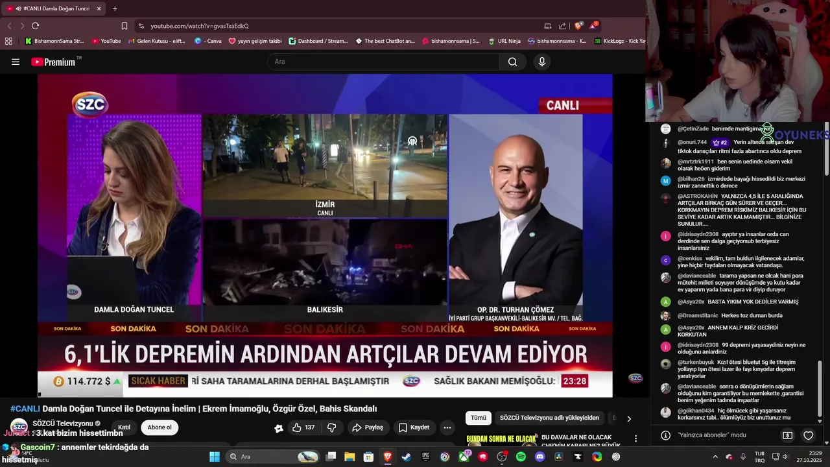Start voice search with microphone icon
830x467 pixels.
(542, 62)
